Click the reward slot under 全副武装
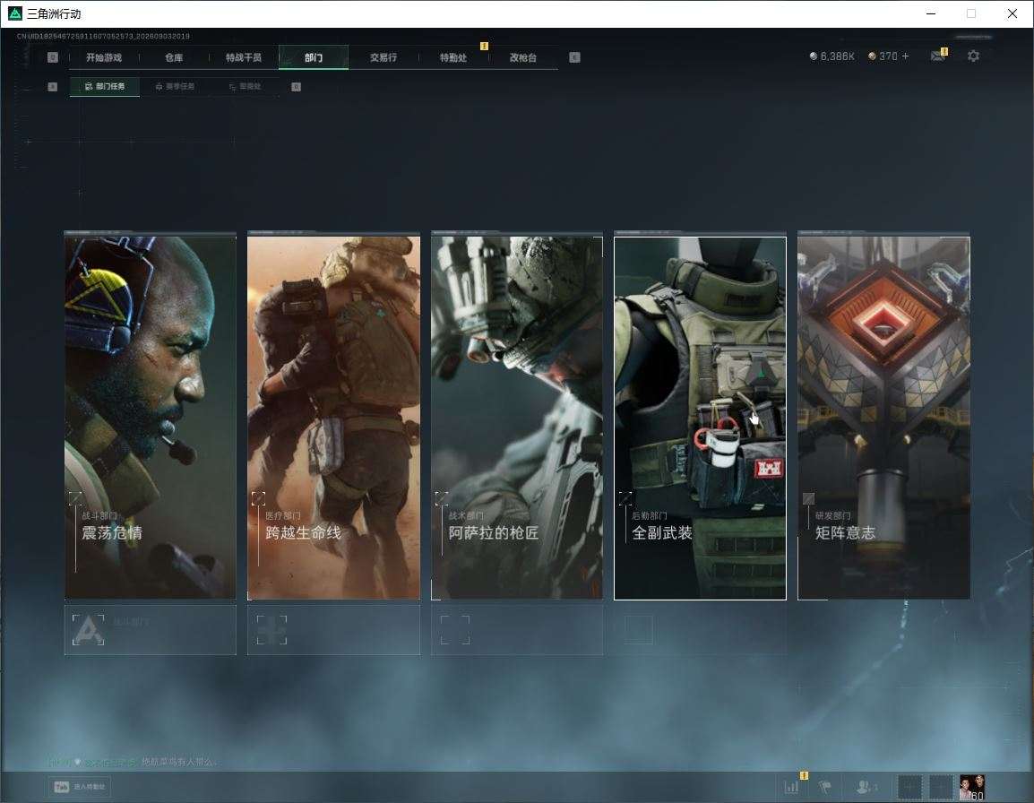Screen dimensions: 1034x803 pos(701,630)
